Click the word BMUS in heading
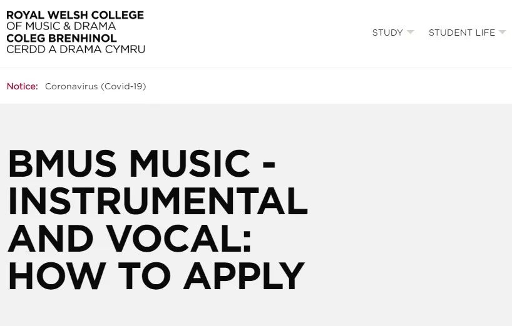This screenshot has height=326, width=512. pos(62,163)
